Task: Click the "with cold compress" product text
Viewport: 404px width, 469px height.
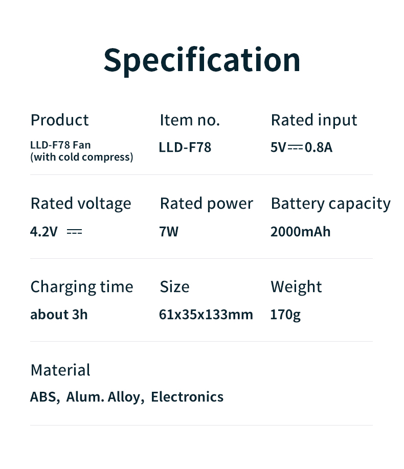Action: (82, 158)
